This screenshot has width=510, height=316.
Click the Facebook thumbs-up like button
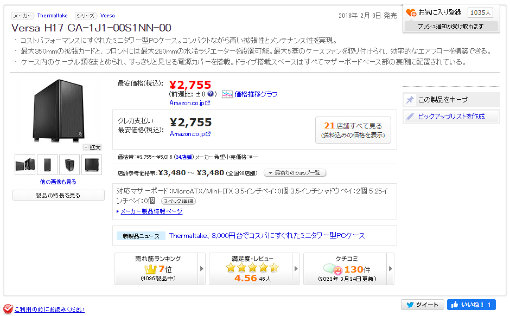(x=471, y=305)
